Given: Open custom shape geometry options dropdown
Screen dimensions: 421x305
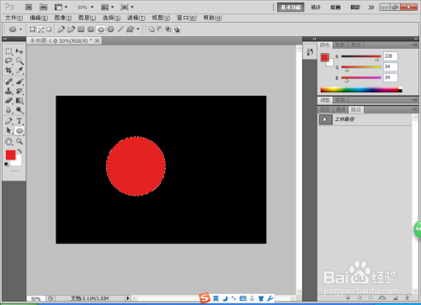Looking at the screenshot, I should click(138, 29).
